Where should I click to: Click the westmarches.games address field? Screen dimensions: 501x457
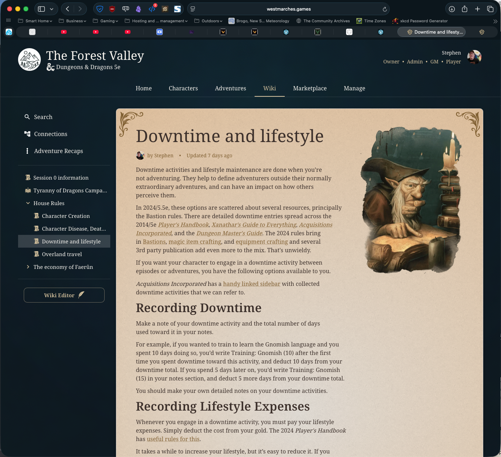point(289,9)
